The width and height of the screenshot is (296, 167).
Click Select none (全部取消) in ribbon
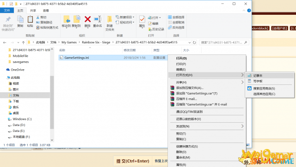(176, 23)
